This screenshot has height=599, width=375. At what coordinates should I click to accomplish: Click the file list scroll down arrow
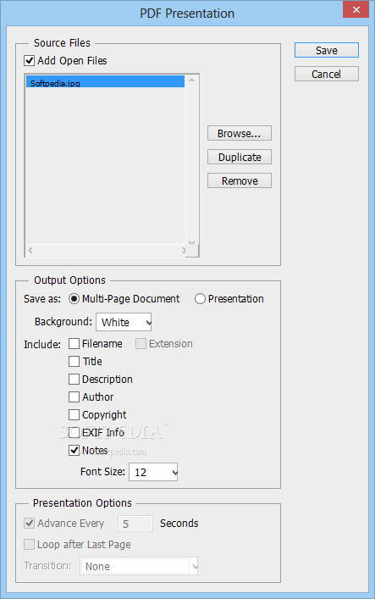coord(191,241)
